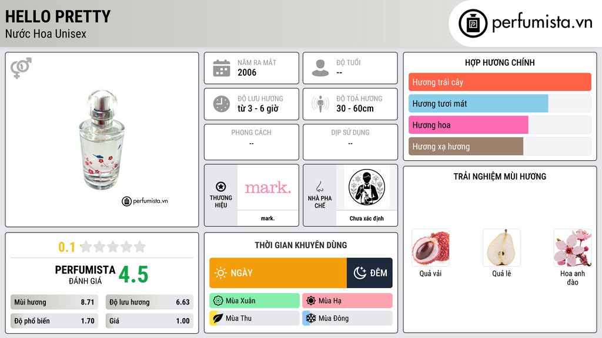Image resolution: width=602 pixels, height=338 pixels.
Task: Click the Thời Gian Khuyên Dùng heading
Action: (x=301, y=245)
